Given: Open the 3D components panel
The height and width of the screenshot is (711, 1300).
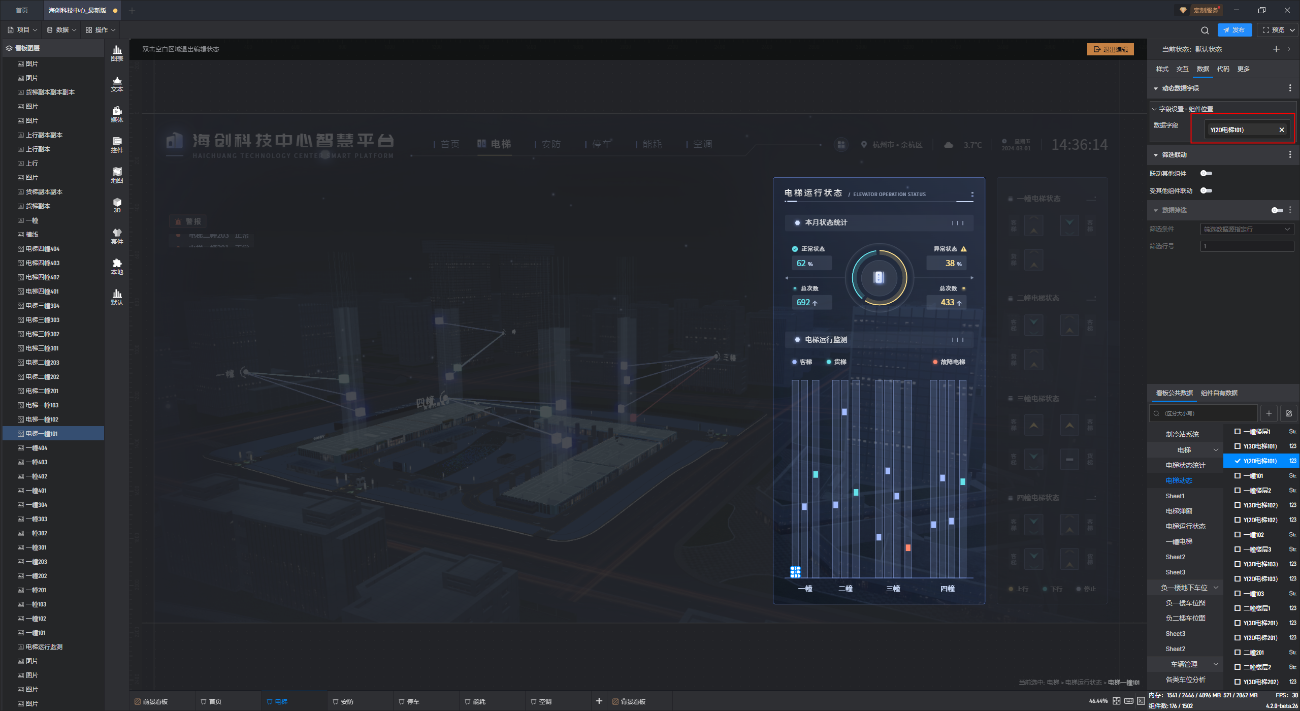Looking at the screenshot, I should click(x=117, y=205).
